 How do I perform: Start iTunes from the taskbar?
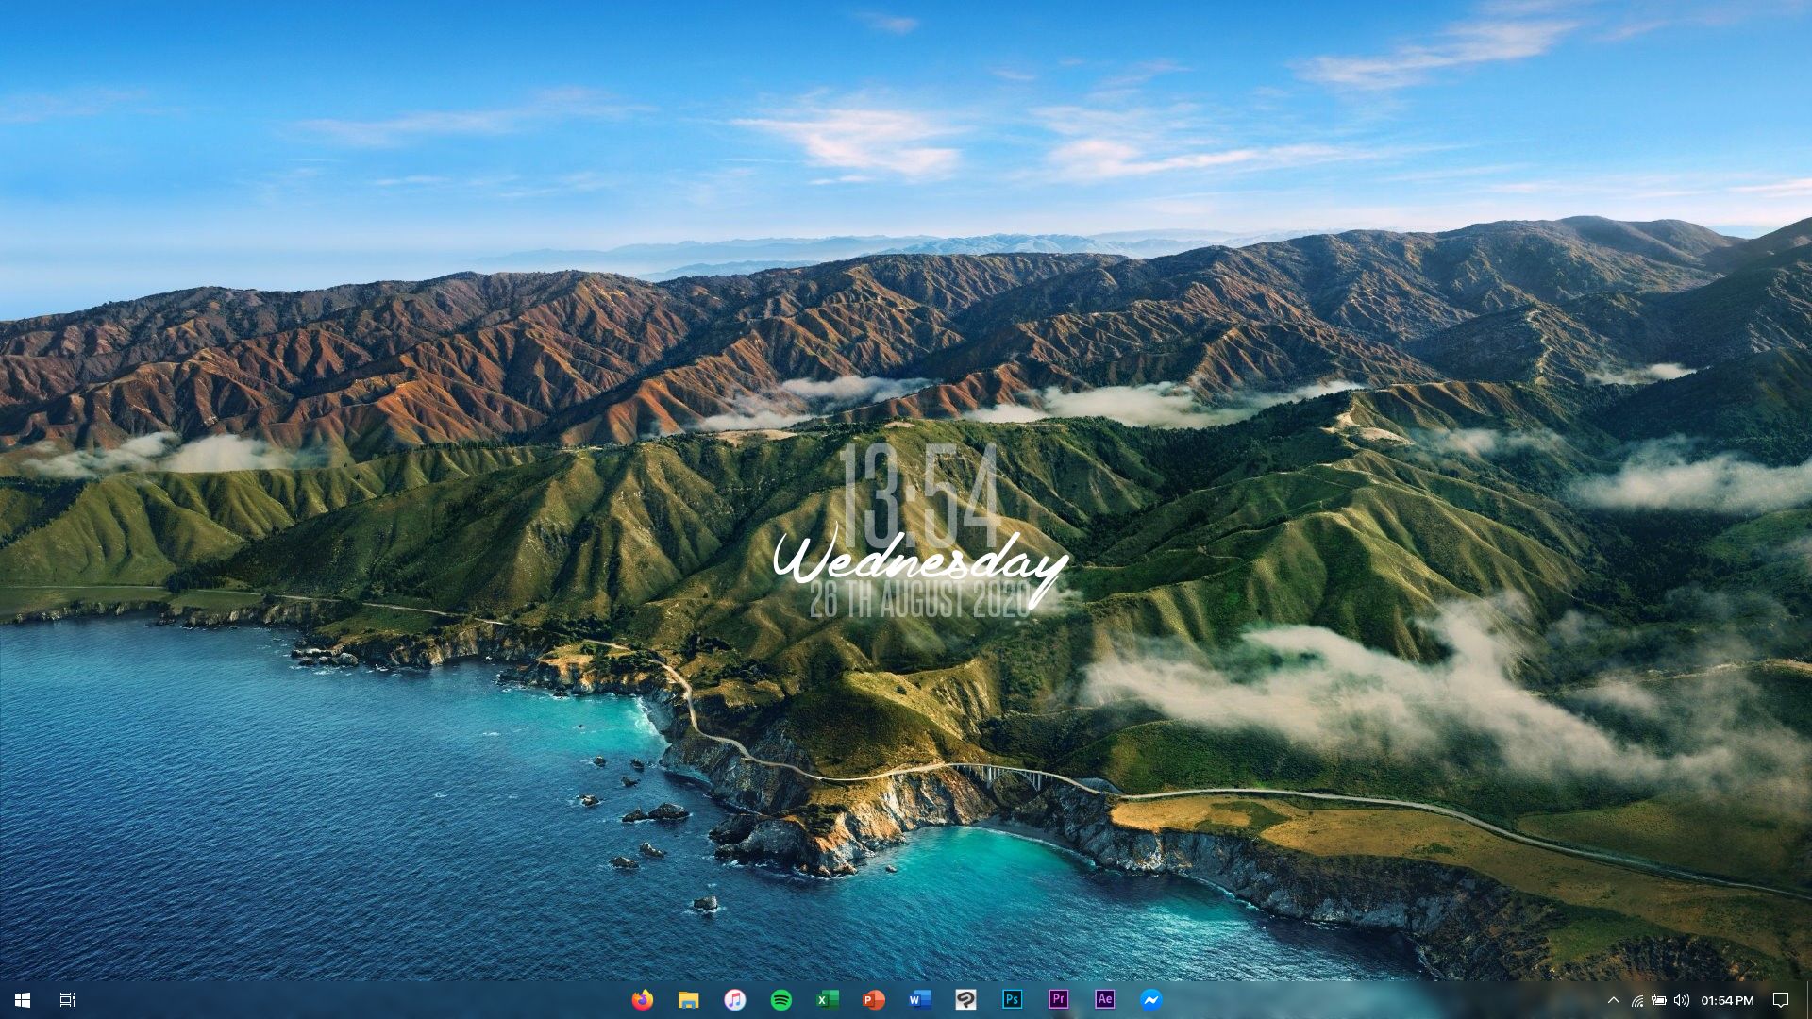(734, 1000)
